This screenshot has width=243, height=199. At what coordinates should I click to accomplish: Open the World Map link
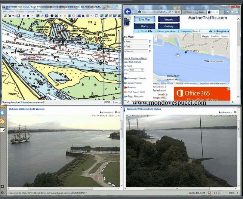146,31
